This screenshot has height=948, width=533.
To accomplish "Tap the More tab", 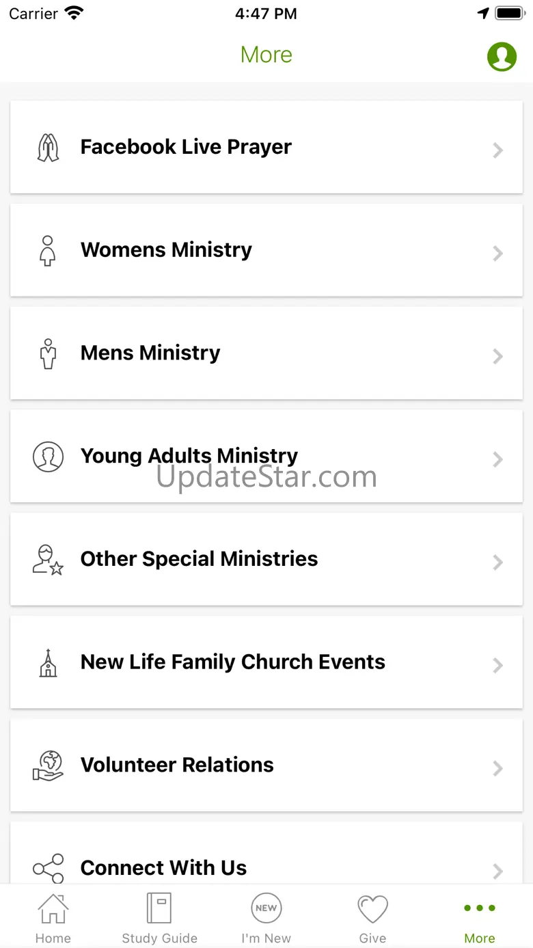I will (479, 917).
